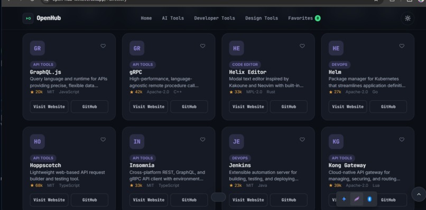Open GitHub for Insomnia
The width and height of the screenshot is (426, 210).
(189, 200)
